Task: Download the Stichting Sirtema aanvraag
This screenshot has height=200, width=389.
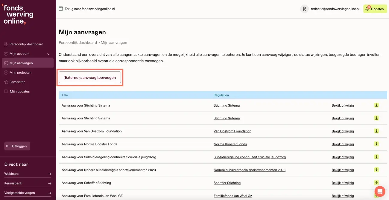Action: (x=376, y=105)
